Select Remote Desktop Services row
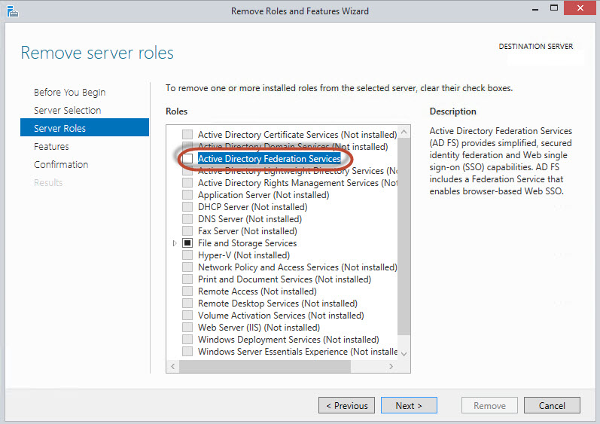 278,303
